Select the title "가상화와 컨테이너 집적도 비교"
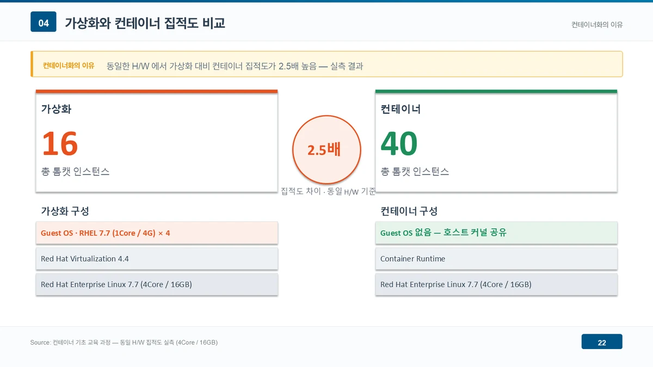 145,23
